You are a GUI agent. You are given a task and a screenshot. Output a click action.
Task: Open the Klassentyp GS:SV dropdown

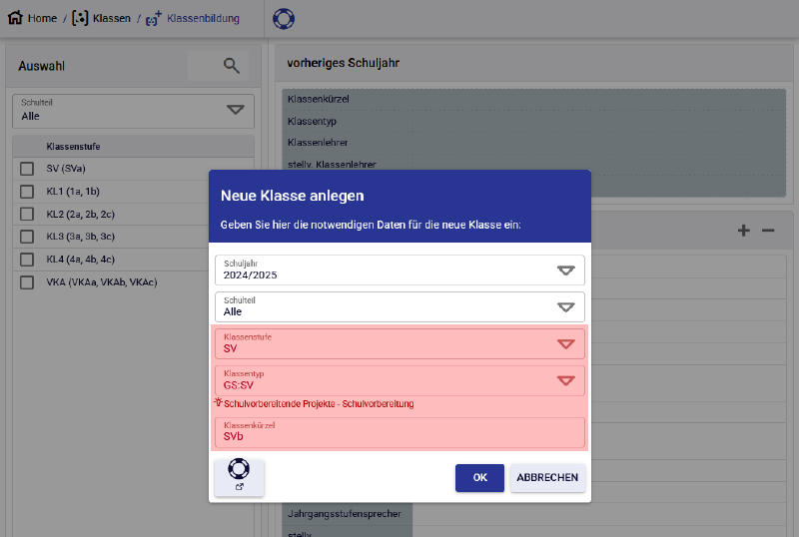[x=565, y=380]
